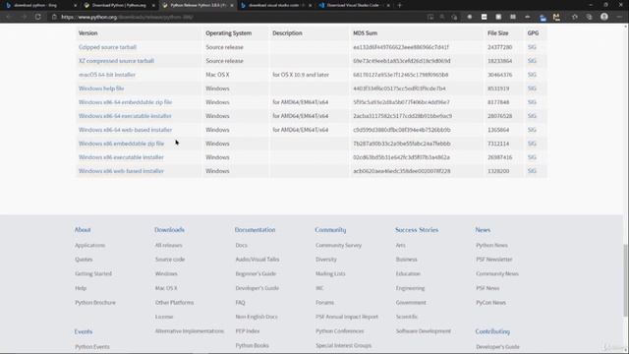Open the Success Stories footer heading
The height and width of the screenshot is (354, 629).
coord(417,229)
